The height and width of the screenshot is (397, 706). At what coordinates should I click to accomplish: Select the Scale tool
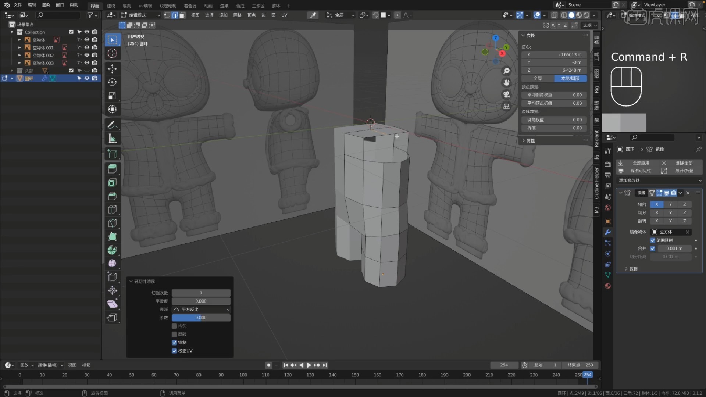pos(112,96)
